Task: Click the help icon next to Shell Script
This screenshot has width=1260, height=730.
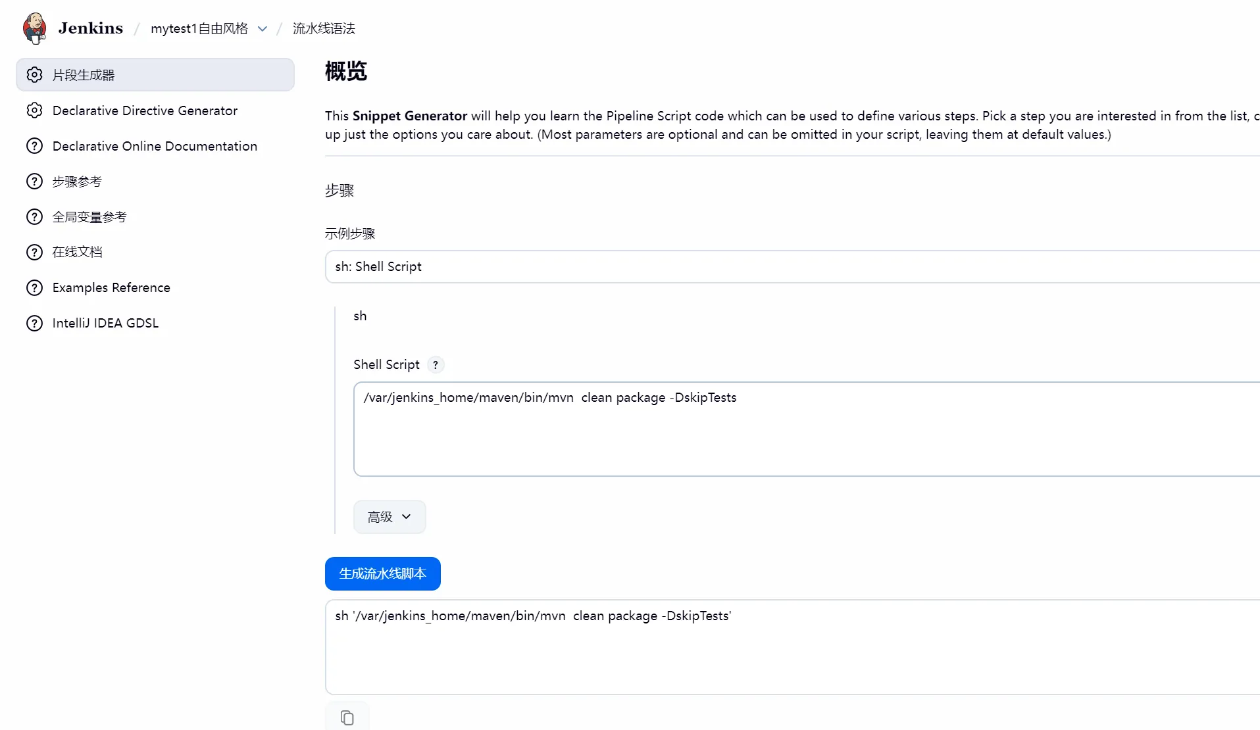Action: point(435,365)
